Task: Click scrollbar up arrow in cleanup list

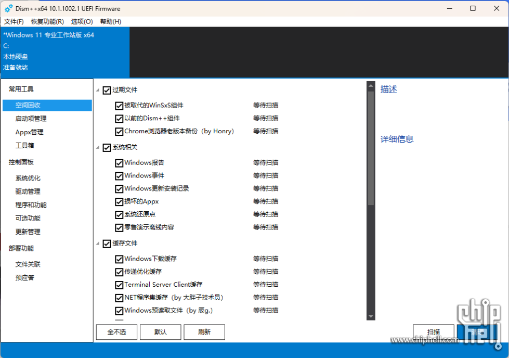Action: (371, 85)
